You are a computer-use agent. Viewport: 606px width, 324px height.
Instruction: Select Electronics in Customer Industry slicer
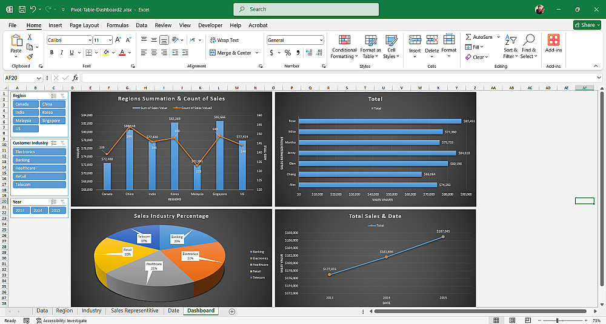point(39,152)
